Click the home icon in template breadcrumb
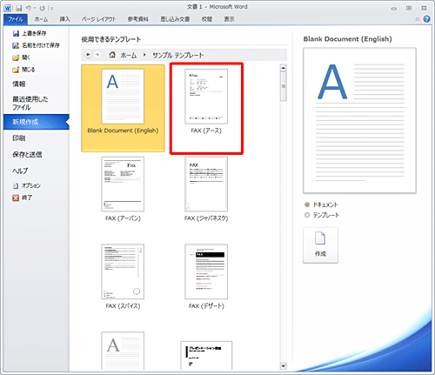Screen dimensions: 435x375 pos(112,55)
